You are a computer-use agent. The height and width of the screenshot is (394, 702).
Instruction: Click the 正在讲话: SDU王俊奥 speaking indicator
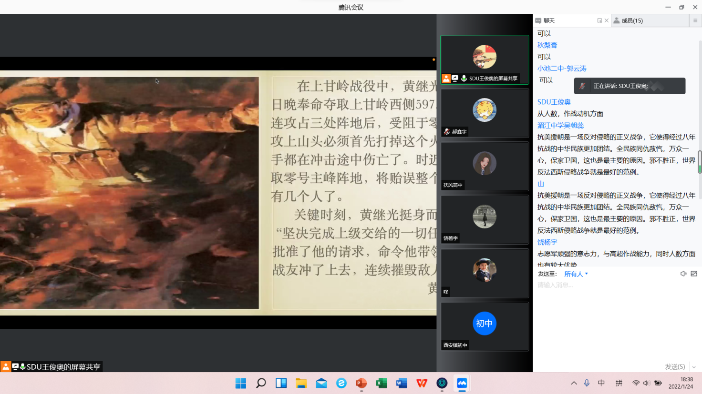tap(630, 86)
